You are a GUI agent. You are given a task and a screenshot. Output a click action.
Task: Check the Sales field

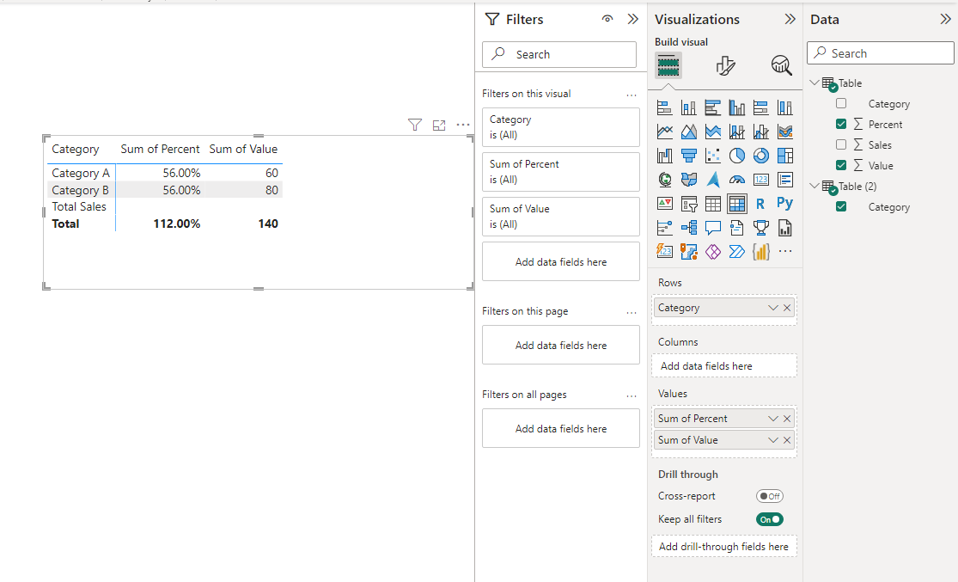841,145
